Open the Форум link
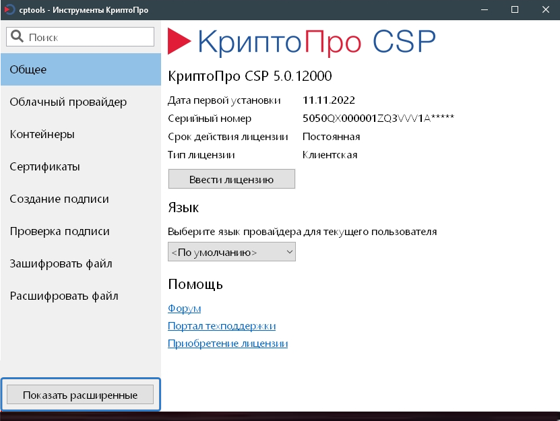The width and height of the screenshot is (560, 421). click(184, 308)
